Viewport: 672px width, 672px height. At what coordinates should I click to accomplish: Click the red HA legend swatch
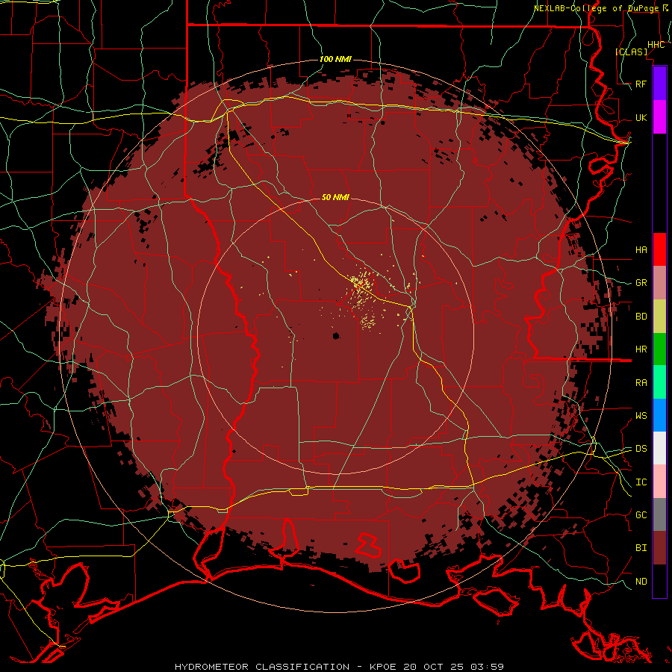(659, 249)
